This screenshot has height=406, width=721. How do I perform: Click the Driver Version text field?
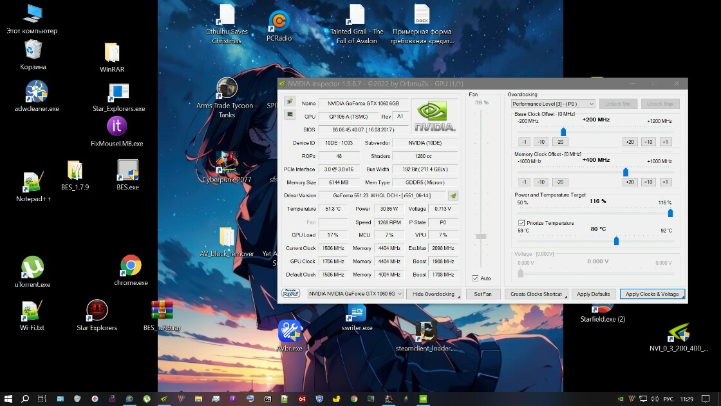click(x=382, y=196)
